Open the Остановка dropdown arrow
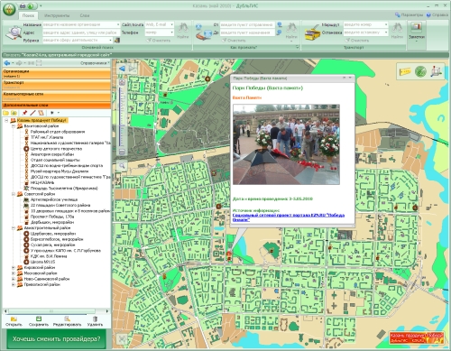 pyautogui.click(x=386, y=32)
